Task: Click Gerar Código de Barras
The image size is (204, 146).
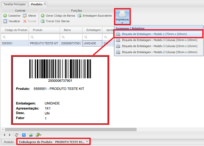Action: pos(58,16)
